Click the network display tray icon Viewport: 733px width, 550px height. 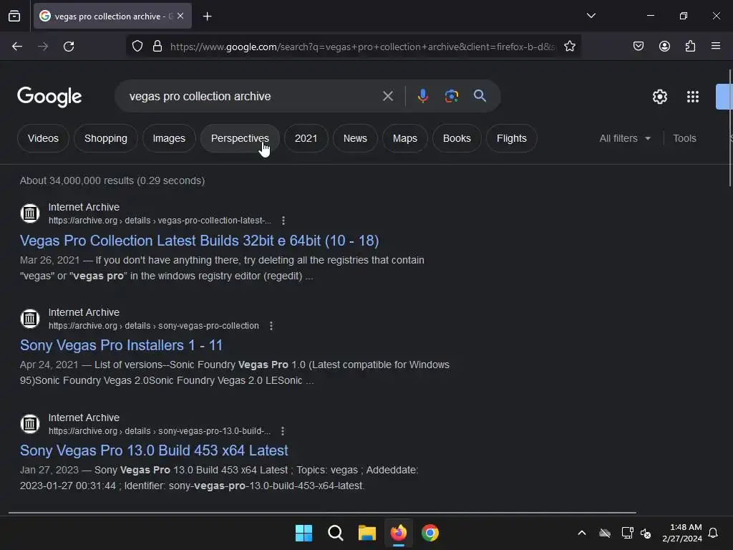click(x=627, y=533)
